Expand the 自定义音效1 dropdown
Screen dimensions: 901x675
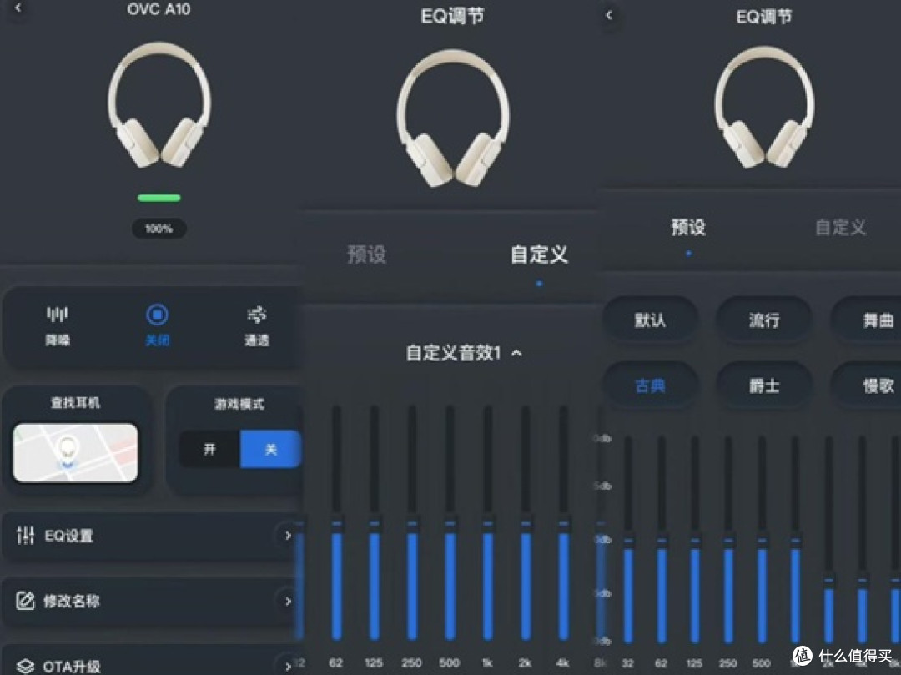click(516, 353)
